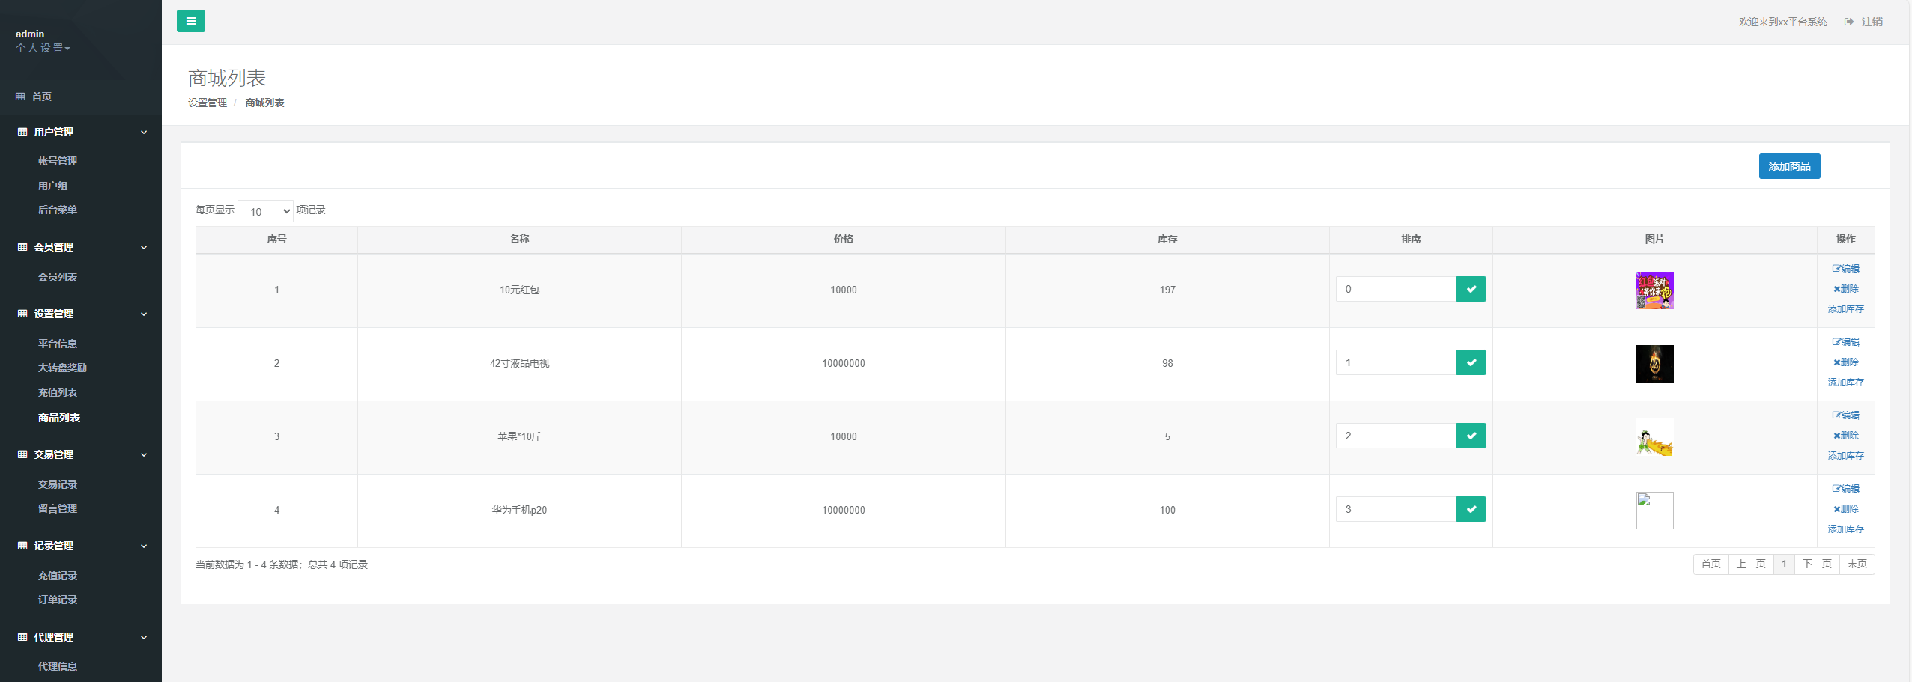Confirm sort order for 华为手机p20 row
1912x682 pixels.
(1471, 509)
